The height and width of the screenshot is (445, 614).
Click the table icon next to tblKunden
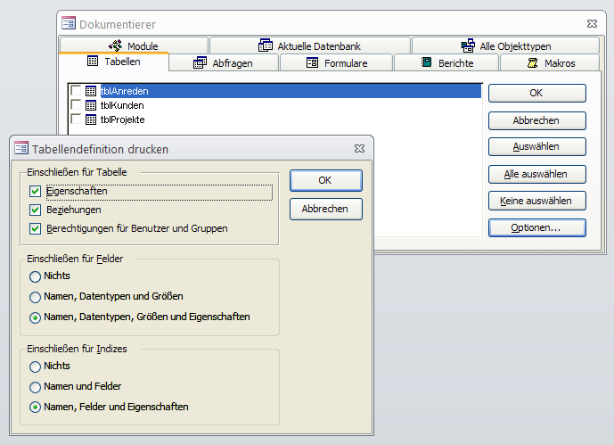pyautogui.click(x=90, y=105)
